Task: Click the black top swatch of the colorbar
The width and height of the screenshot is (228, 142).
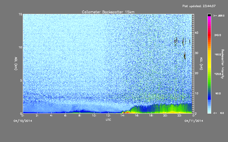Action: coord(209,15)
